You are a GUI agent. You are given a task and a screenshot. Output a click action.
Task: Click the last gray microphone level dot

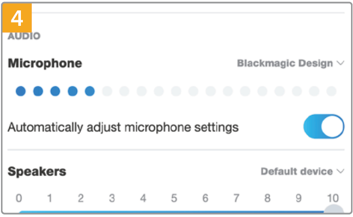click(x=331, y=91)
